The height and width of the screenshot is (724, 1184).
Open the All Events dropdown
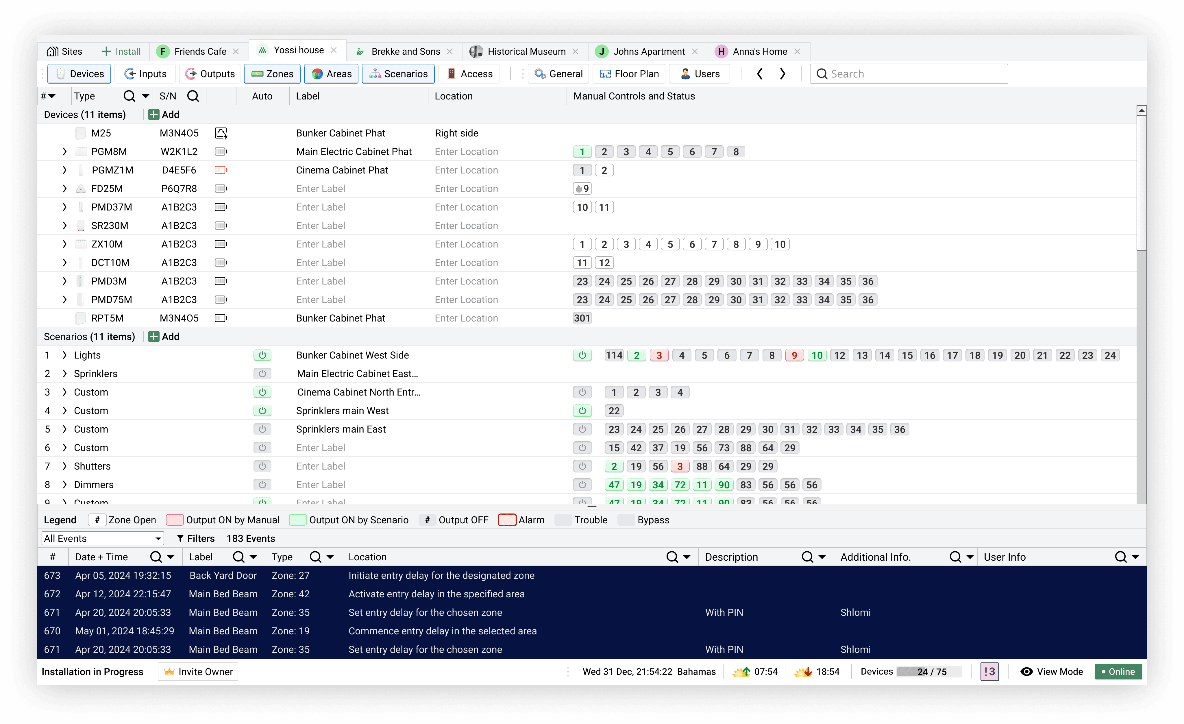pos(103,538)
